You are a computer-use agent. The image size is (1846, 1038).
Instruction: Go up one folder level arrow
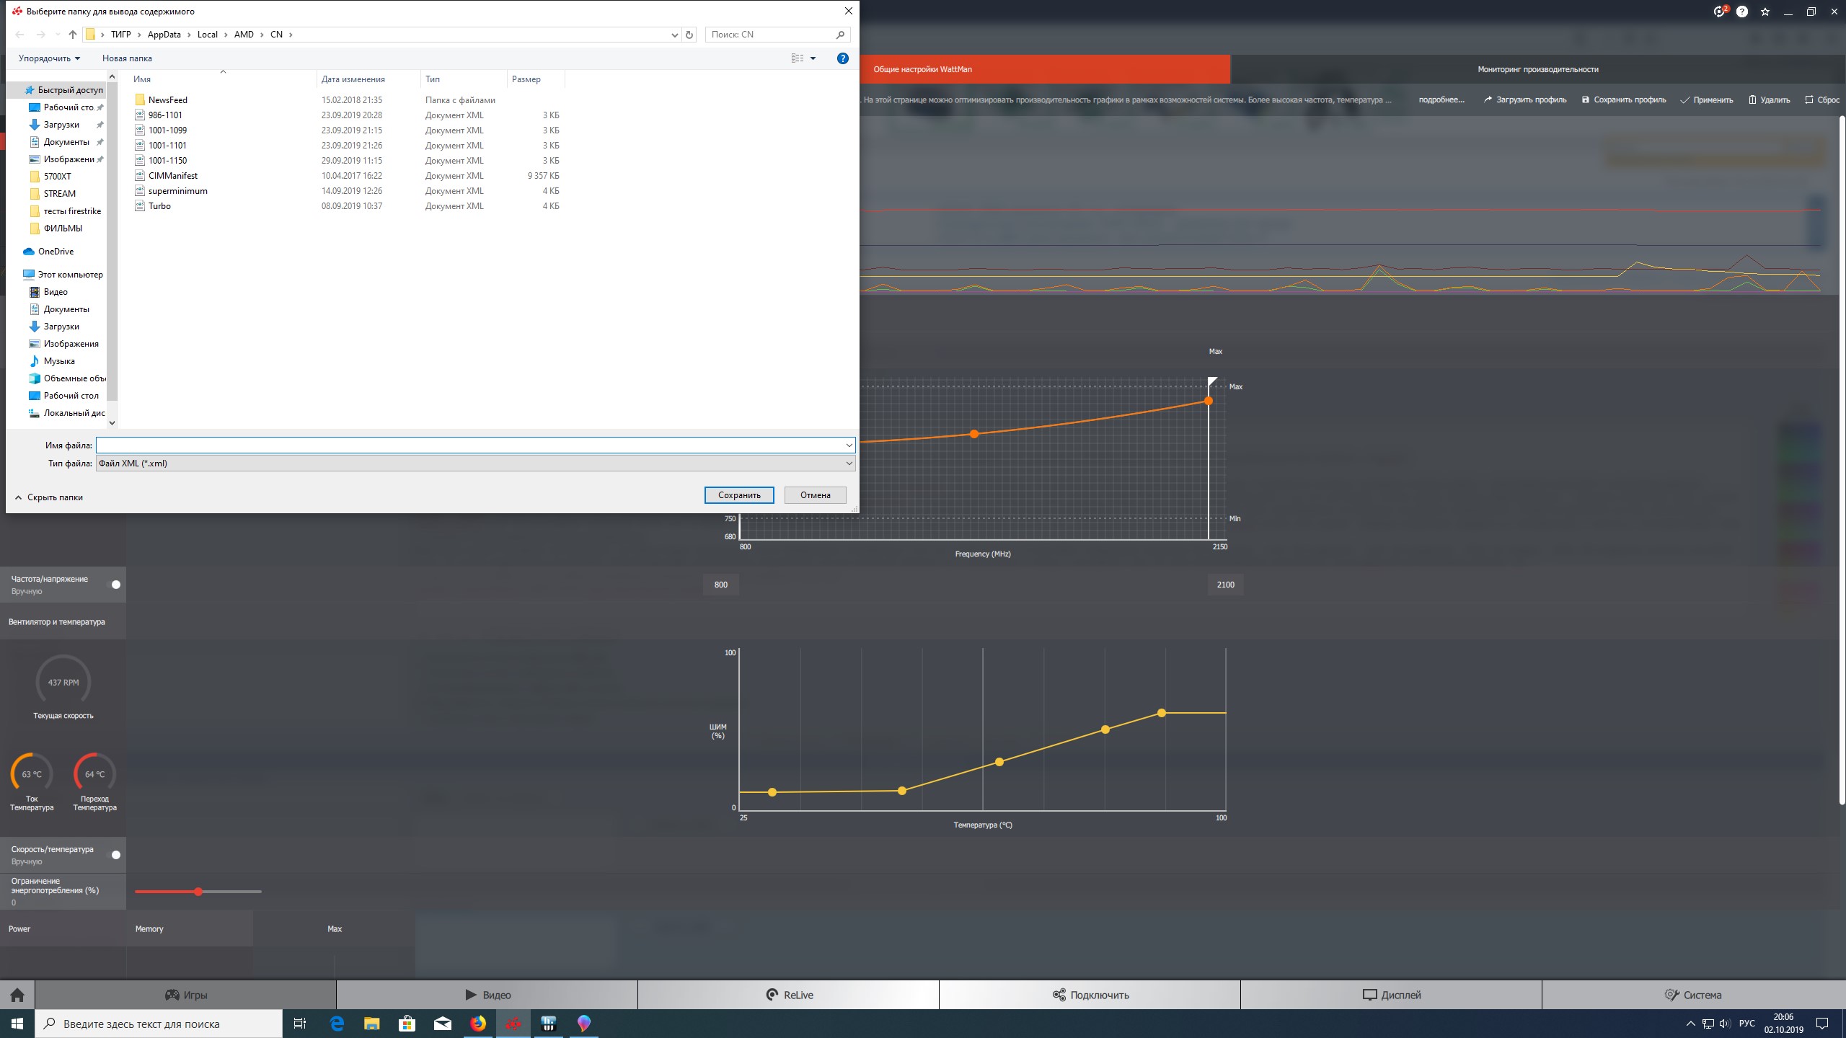click(72, 35)
